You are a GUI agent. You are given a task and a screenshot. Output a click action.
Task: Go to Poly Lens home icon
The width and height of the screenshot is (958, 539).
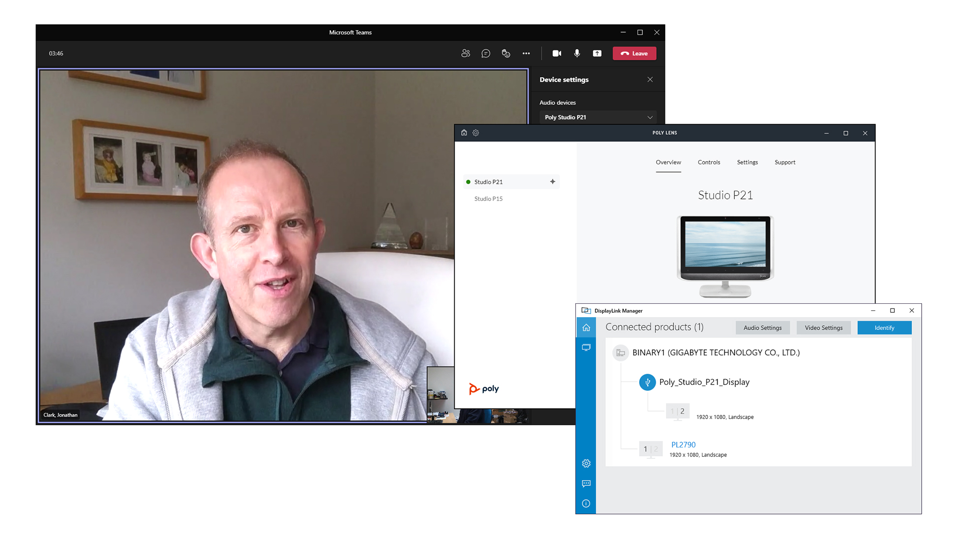(x=464, y=133)
